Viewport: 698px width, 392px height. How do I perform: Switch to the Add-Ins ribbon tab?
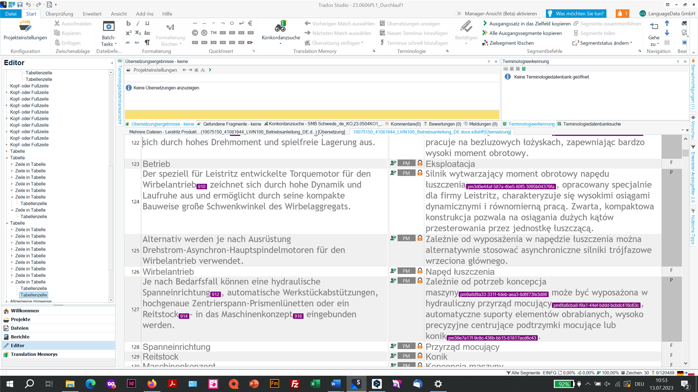coord(145,14)
